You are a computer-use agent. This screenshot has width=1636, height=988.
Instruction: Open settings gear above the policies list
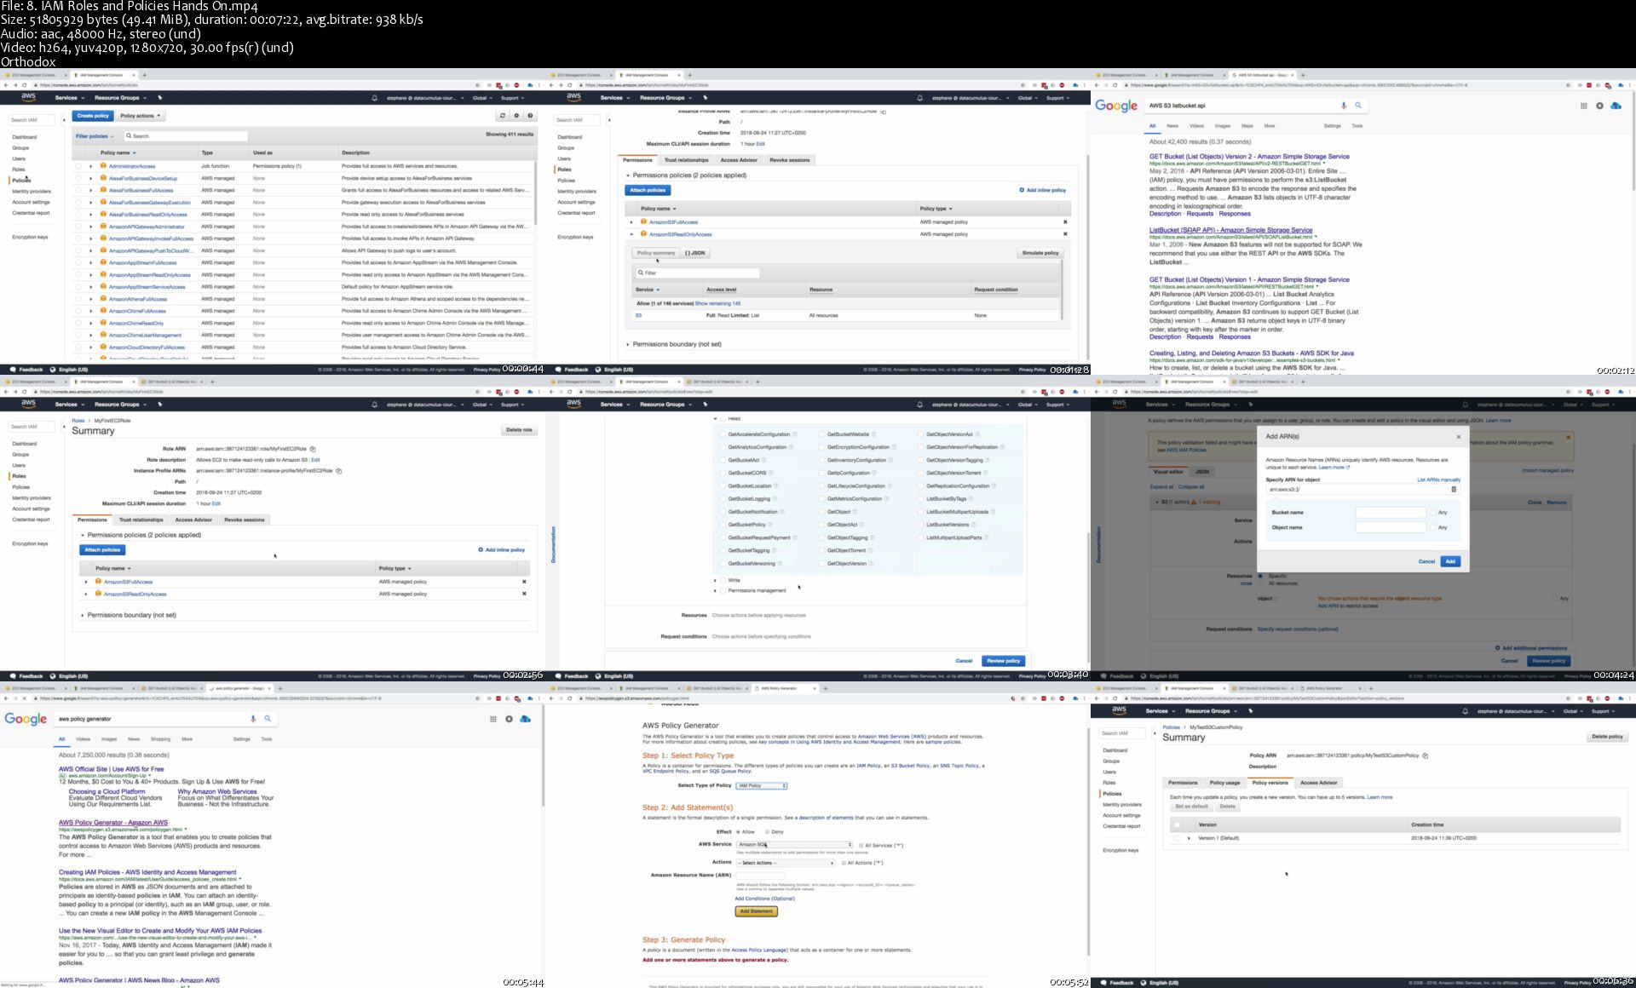click(516, 116)
